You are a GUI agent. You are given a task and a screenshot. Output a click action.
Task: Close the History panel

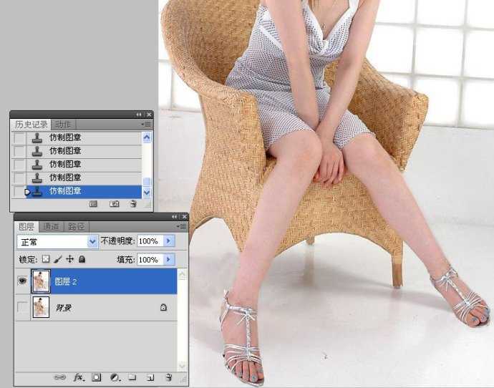pos(149,115)
